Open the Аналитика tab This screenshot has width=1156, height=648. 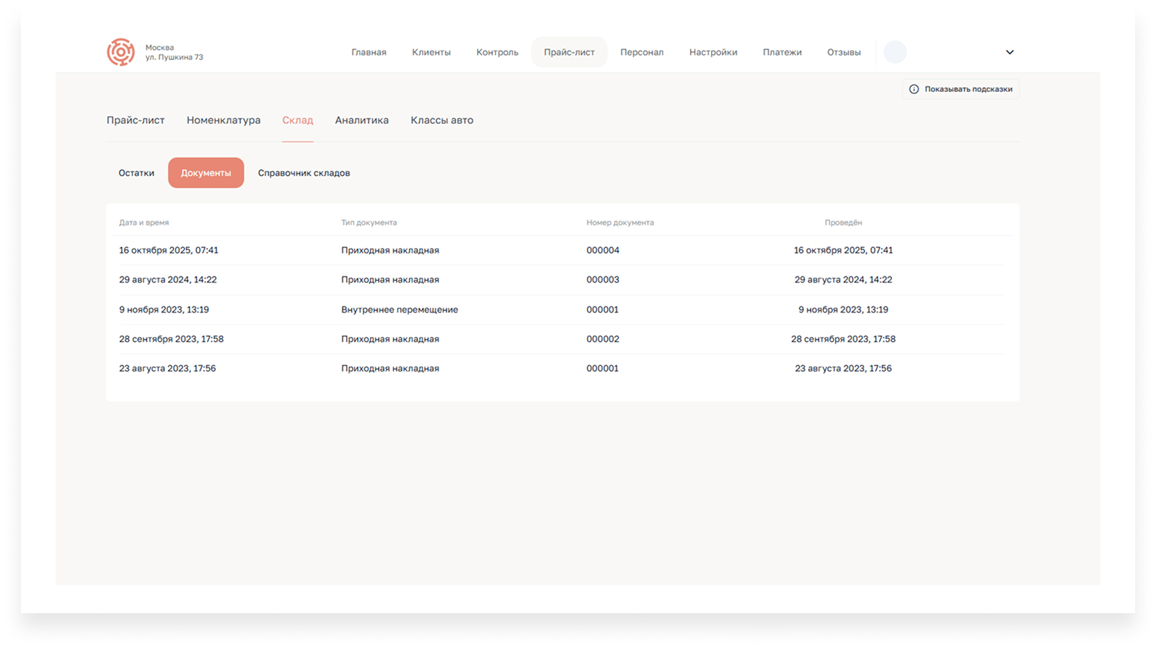[361, 120]
